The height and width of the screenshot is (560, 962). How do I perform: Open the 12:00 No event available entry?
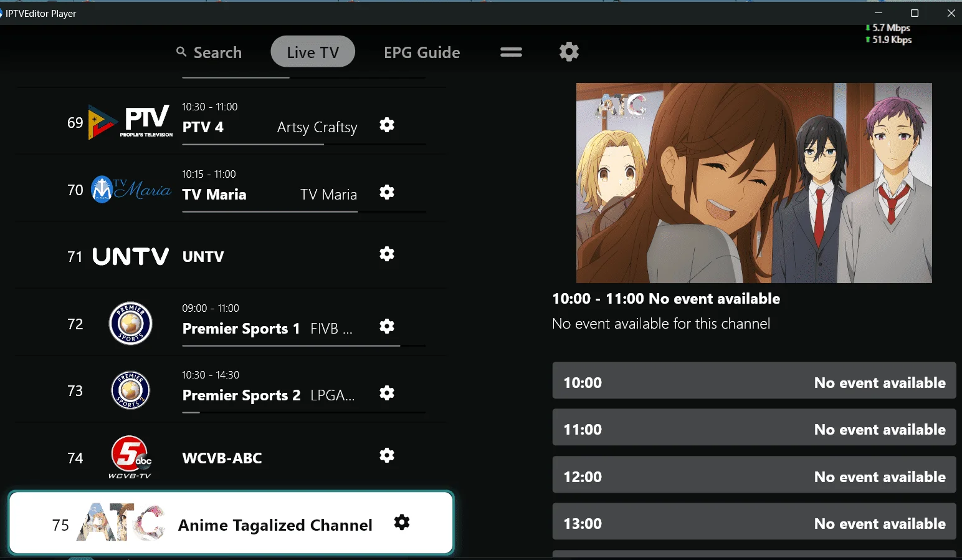(754, 475)
